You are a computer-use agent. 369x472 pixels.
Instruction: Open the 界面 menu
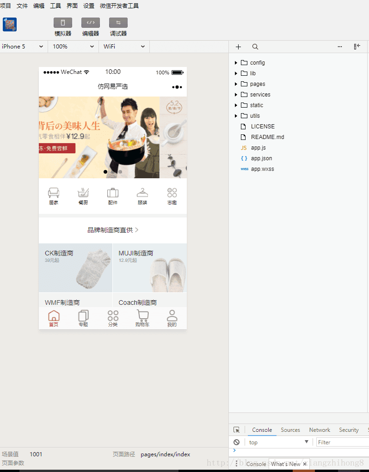coord(72,6)
